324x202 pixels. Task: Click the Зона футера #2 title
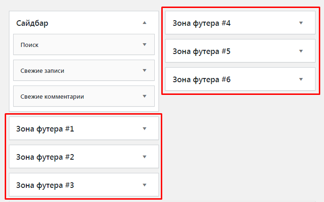point(45,156)
